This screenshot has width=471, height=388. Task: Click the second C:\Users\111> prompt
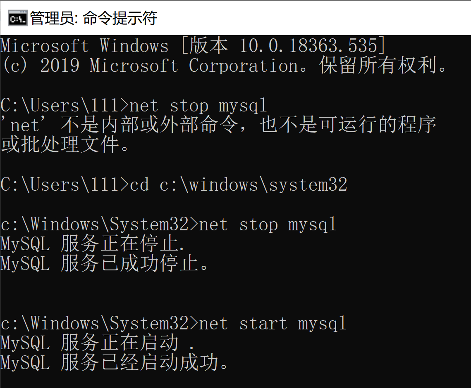[65, 185]
